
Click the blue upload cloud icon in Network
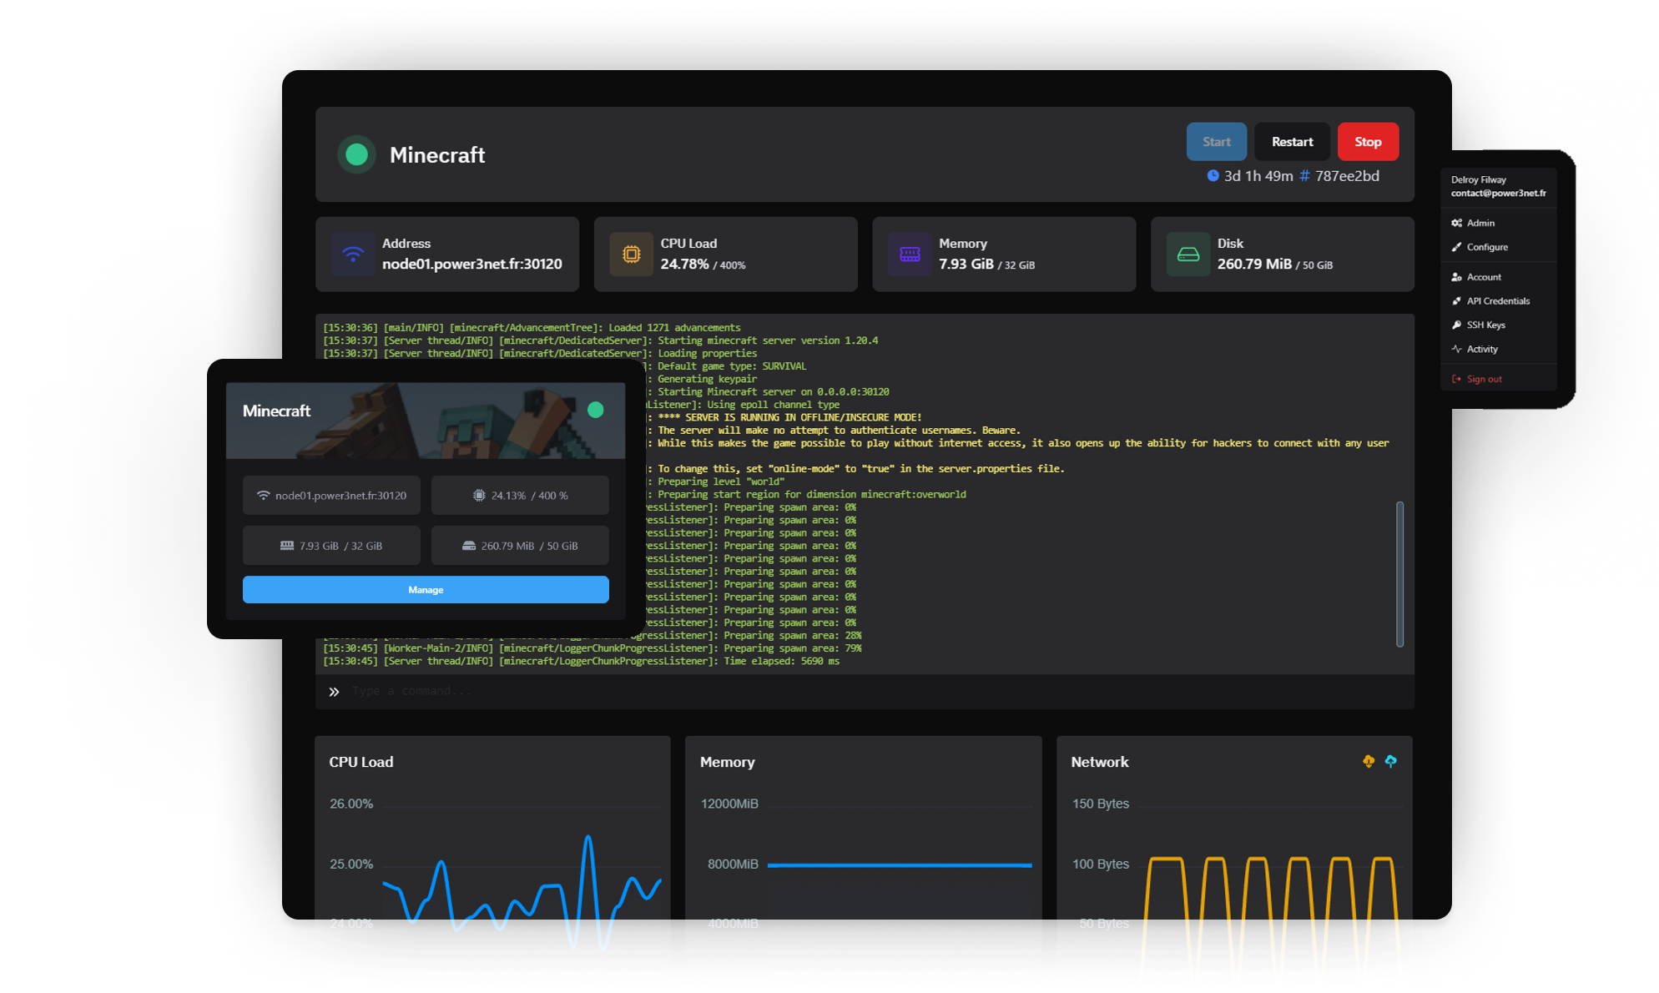(x=1390, y=761)
